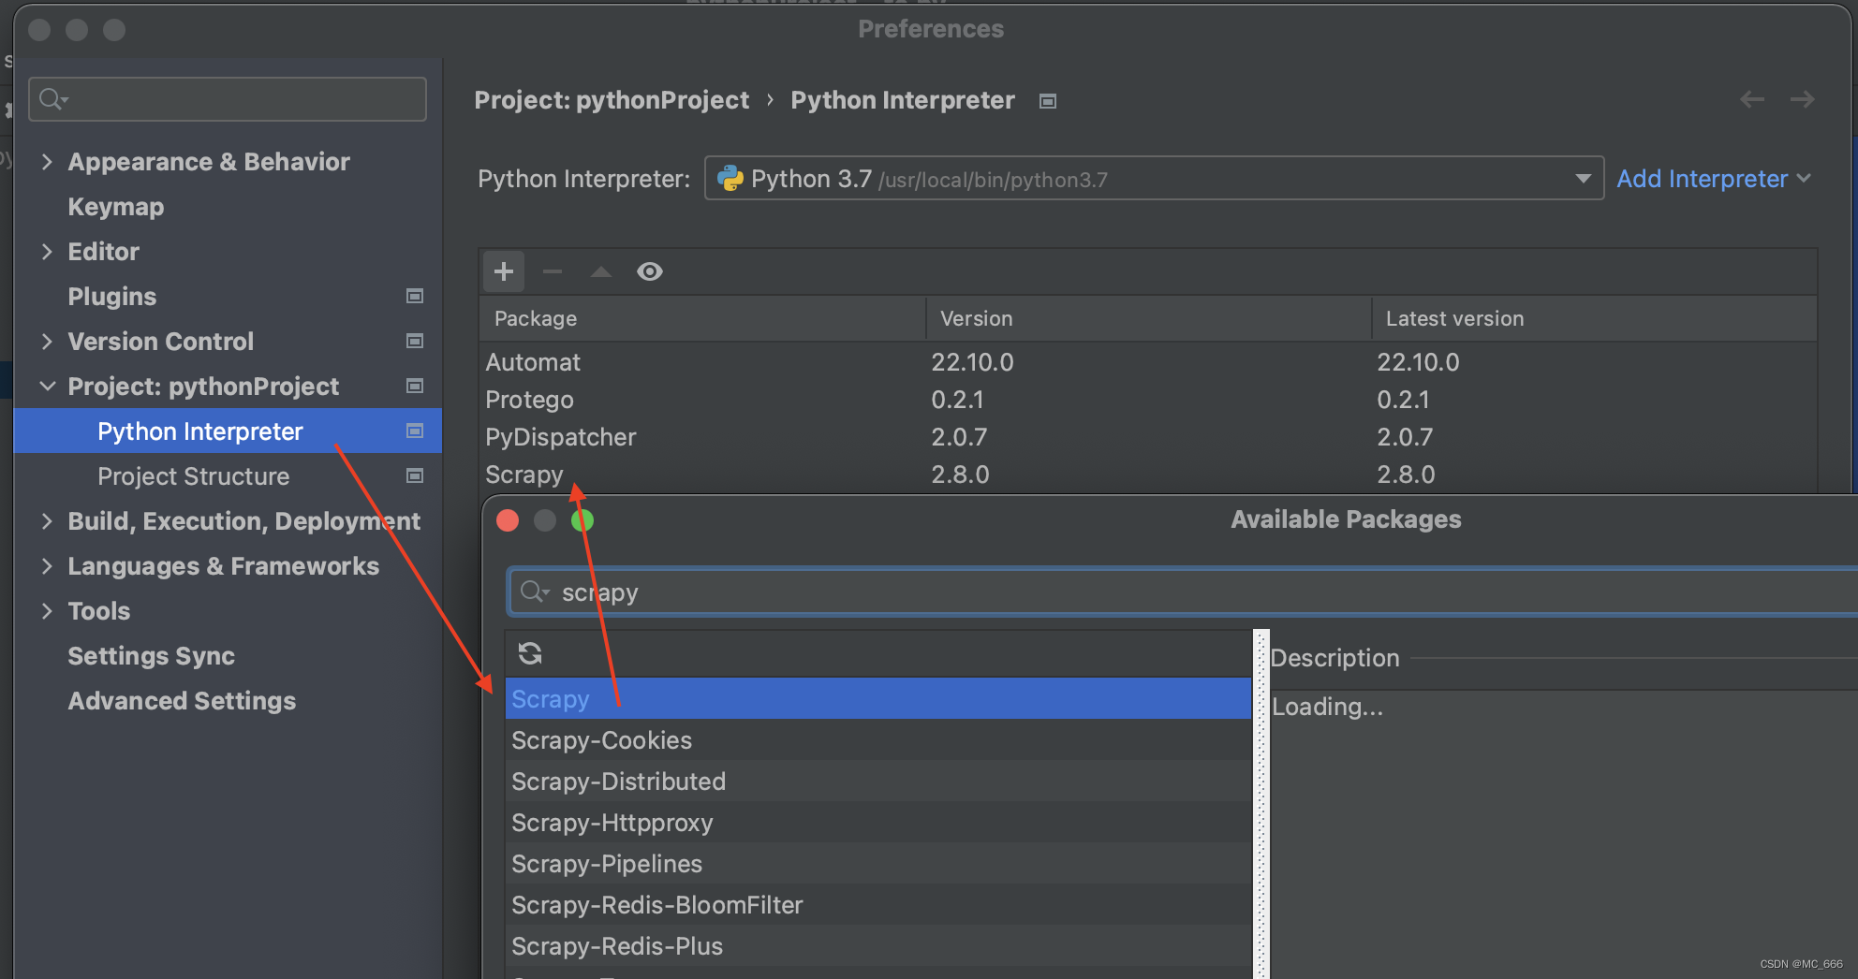Click the back navigation arrow
Screen dimensions: 1858x979
pyautogui.click(x=1752, y=99)
